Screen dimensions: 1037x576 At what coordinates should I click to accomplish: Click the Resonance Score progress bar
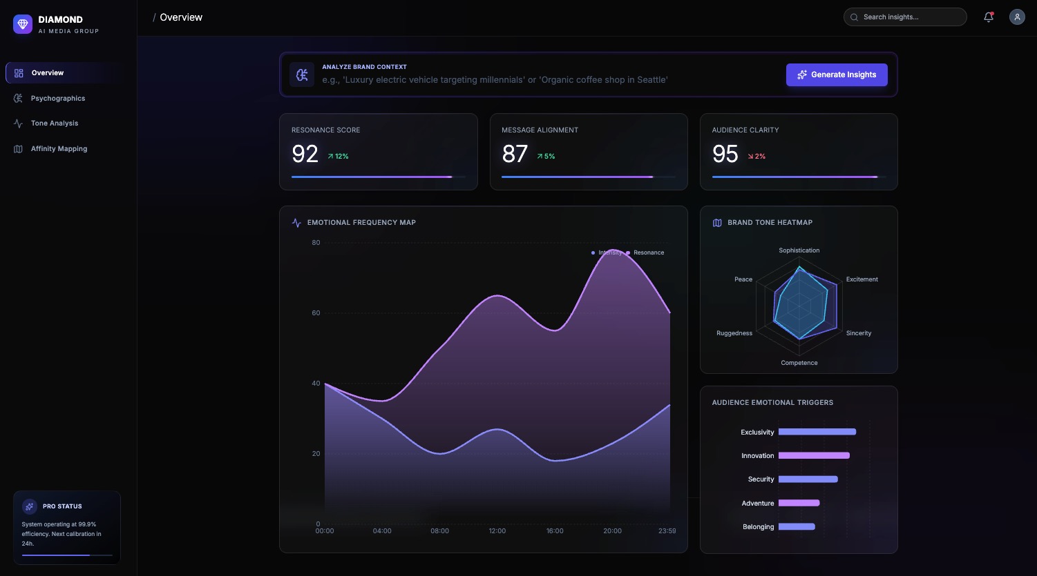click(379, 177)
